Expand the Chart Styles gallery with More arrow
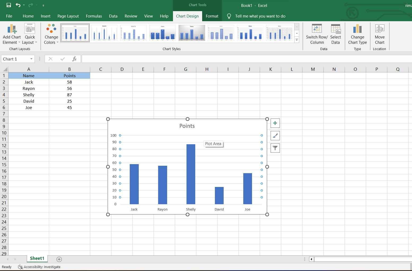The image size is (412, 271). coord(297,40)
